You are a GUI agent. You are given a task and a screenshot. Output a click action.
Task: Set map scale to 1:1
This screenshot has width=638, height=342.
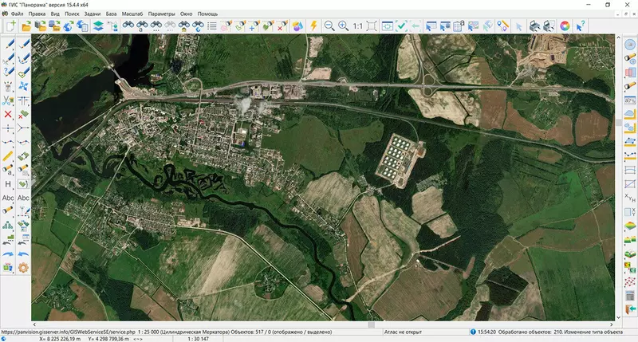358,26
